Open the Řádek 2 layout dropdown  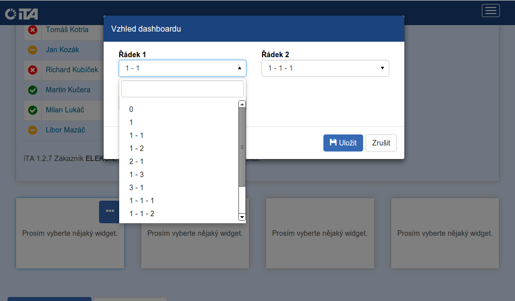tap(325, 68)
